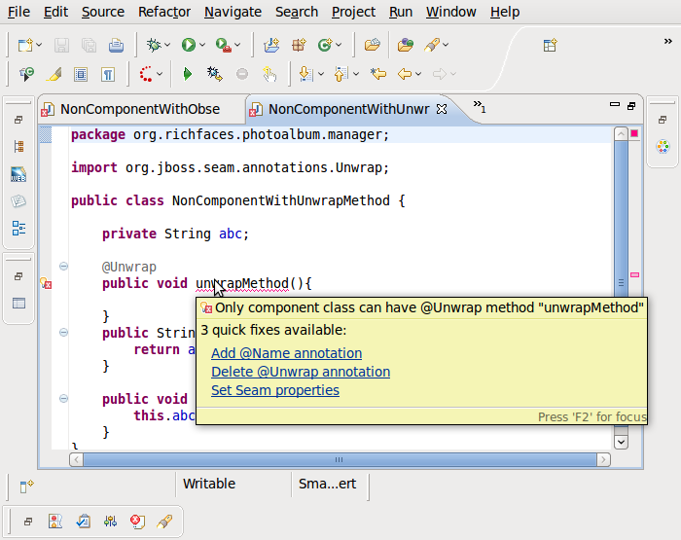Image resolution: width=681 pixels, height=540 pixels.
Task: Open the Outline view icon in left sidebar
Action: [18, 228]
